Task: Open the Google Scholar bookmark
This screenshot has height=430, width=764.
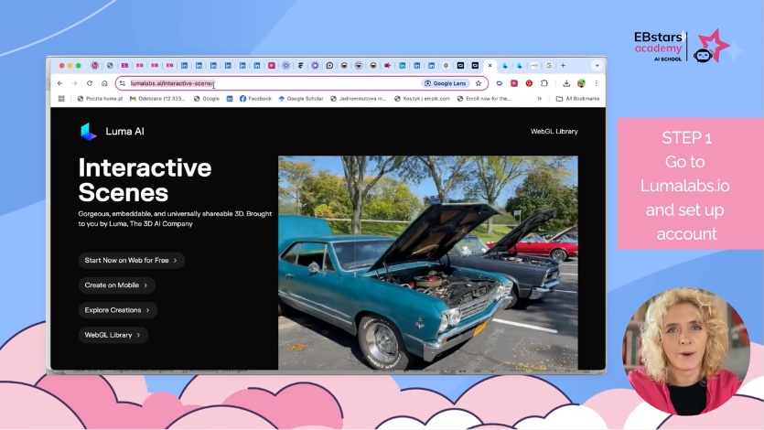Action: click(x=302, y=99)
